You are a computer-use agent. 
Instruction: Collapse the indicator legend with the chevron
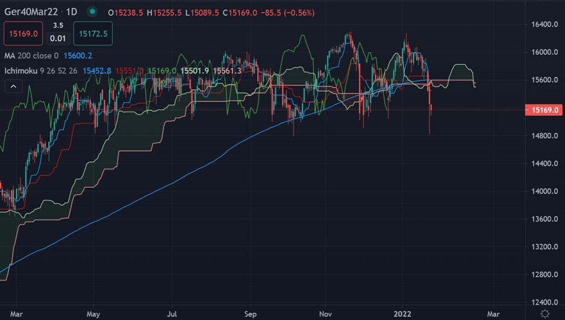(13, 86)
